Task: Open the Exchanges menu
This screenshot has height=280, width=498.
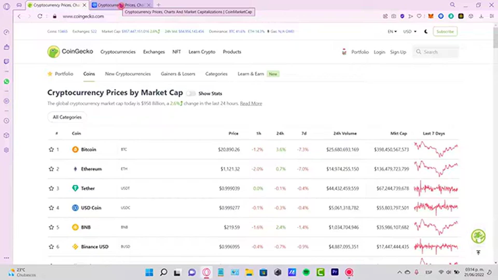Action: pyautogui.click(x=154, y=52)
